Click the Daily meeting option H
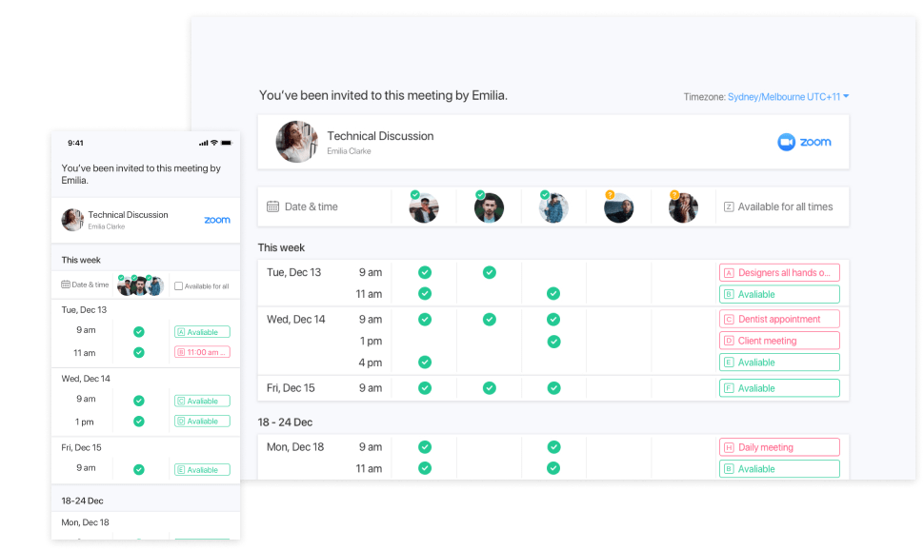Screen dimensions: 924x550 click(x=779, y=447)
